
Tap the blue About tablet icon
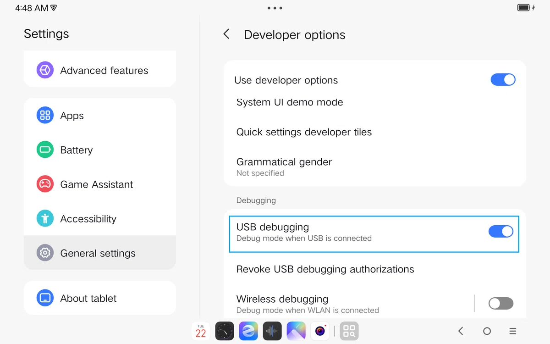(x=45, y=298)
